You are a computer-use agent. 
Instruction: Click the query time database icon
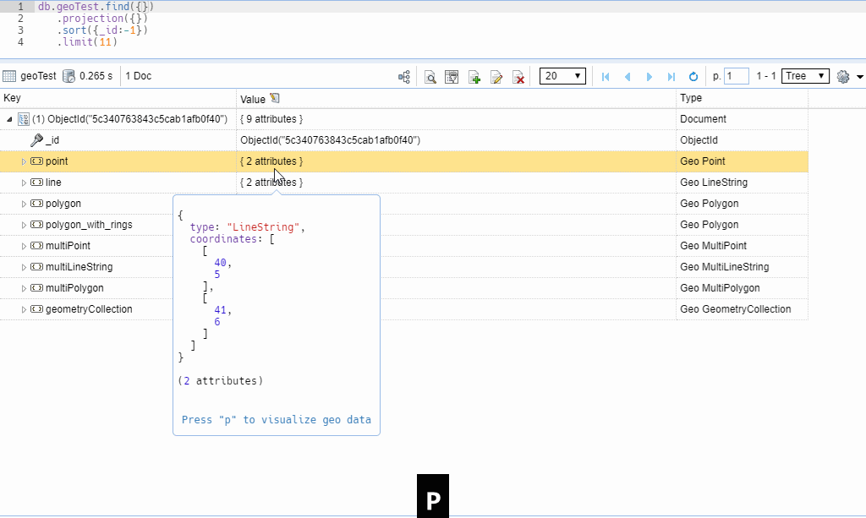tap(69, 76)
